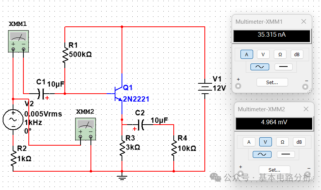Select the 12V label of V1
Image resolution: width=321 pixels, height=190 pixels.
point(219,88)
